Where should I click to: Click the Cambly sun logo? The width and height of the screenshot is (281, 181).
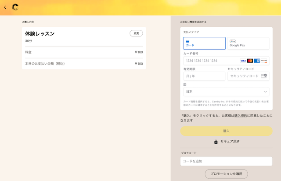(15, 7)
